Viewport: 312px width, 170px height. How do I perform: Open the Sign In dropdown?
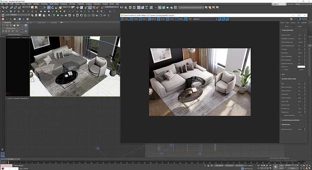coord(279,4)
